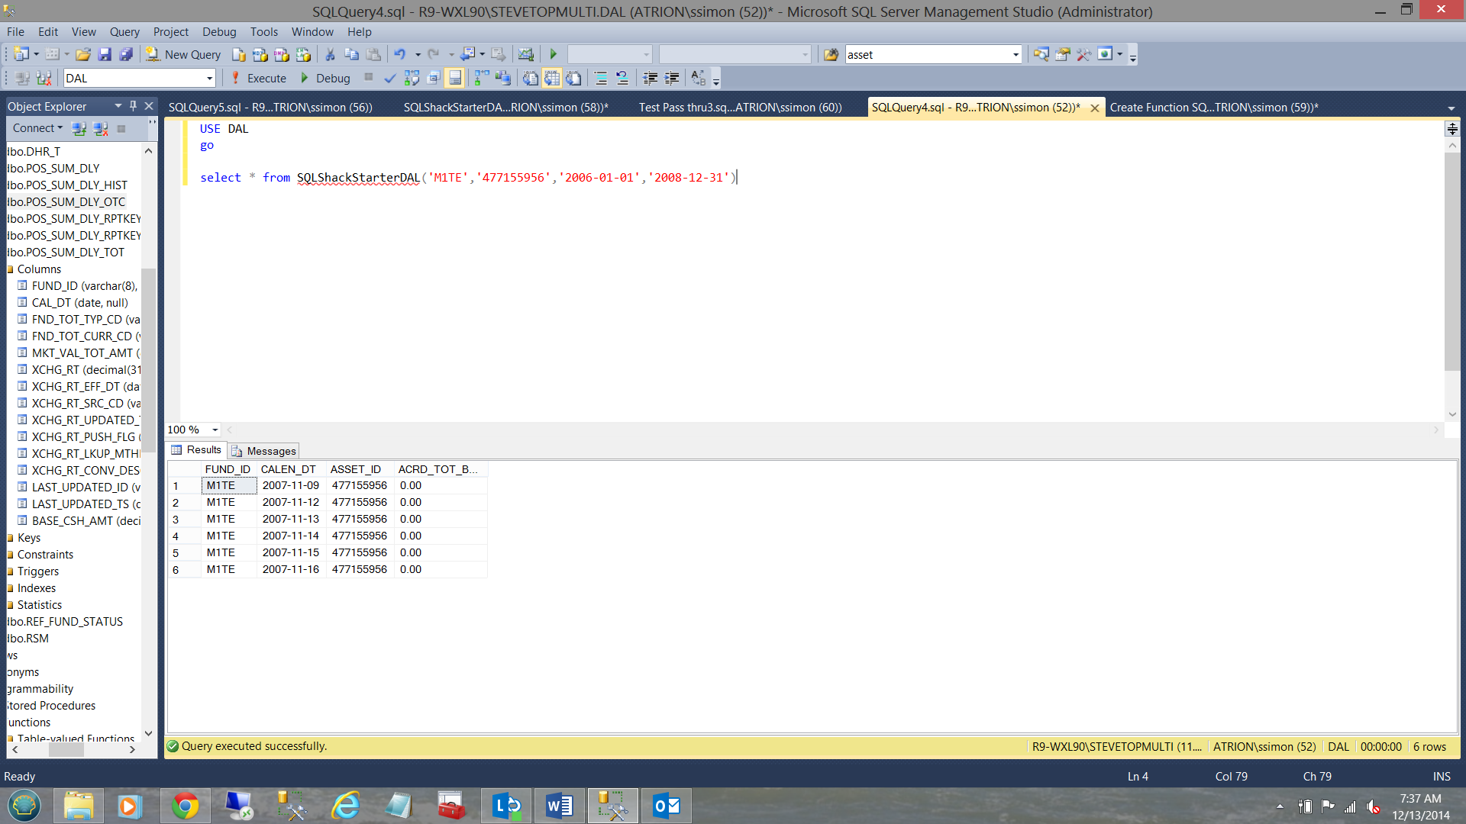This screenshot has width=1466, height=824.
Task: Click the Object Explorer horizontal scrollbar thumb
Action: point(66,750)
